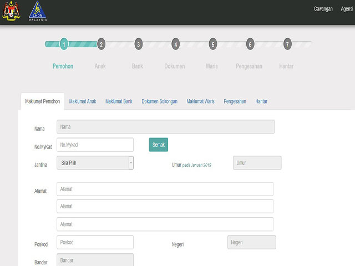Focus the No.MyKad input field
This screenshot has height=266, width=355.
(x=95, y=145)
